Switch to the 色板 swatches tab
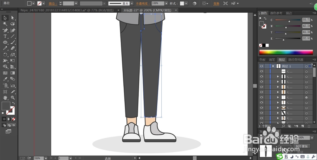Viewport: 317px width, 160px height. 262,60
